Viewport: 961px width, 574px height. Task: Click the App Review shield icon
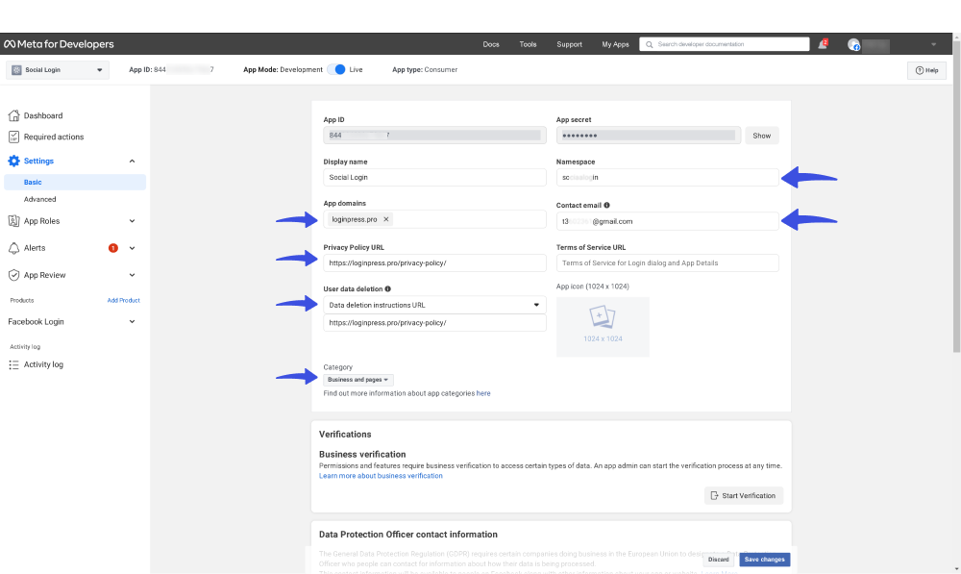[x=13, y=275]
